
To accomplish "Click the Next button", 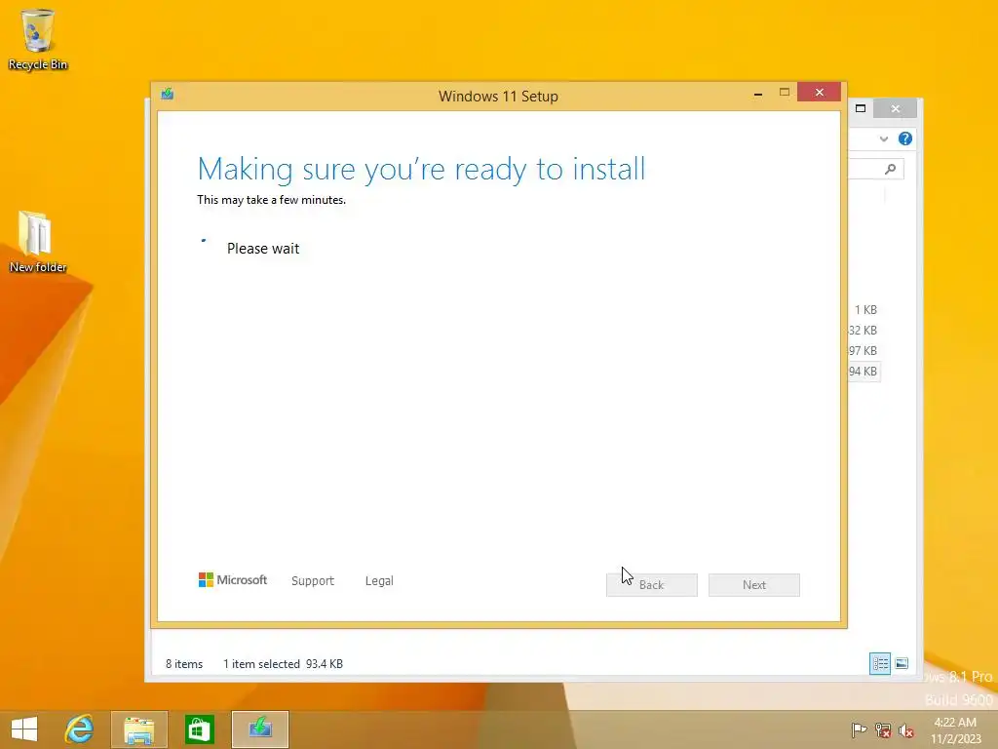I will click(x=754, y=585).
